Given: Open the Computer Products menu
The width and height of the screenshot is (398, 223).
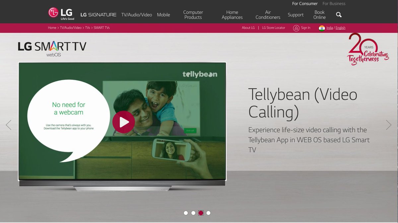Looking at the screenshot, I should point(193,15).
